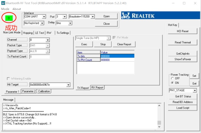
Task: Select Power Tracking ON radio button
Action: [172, 83]
